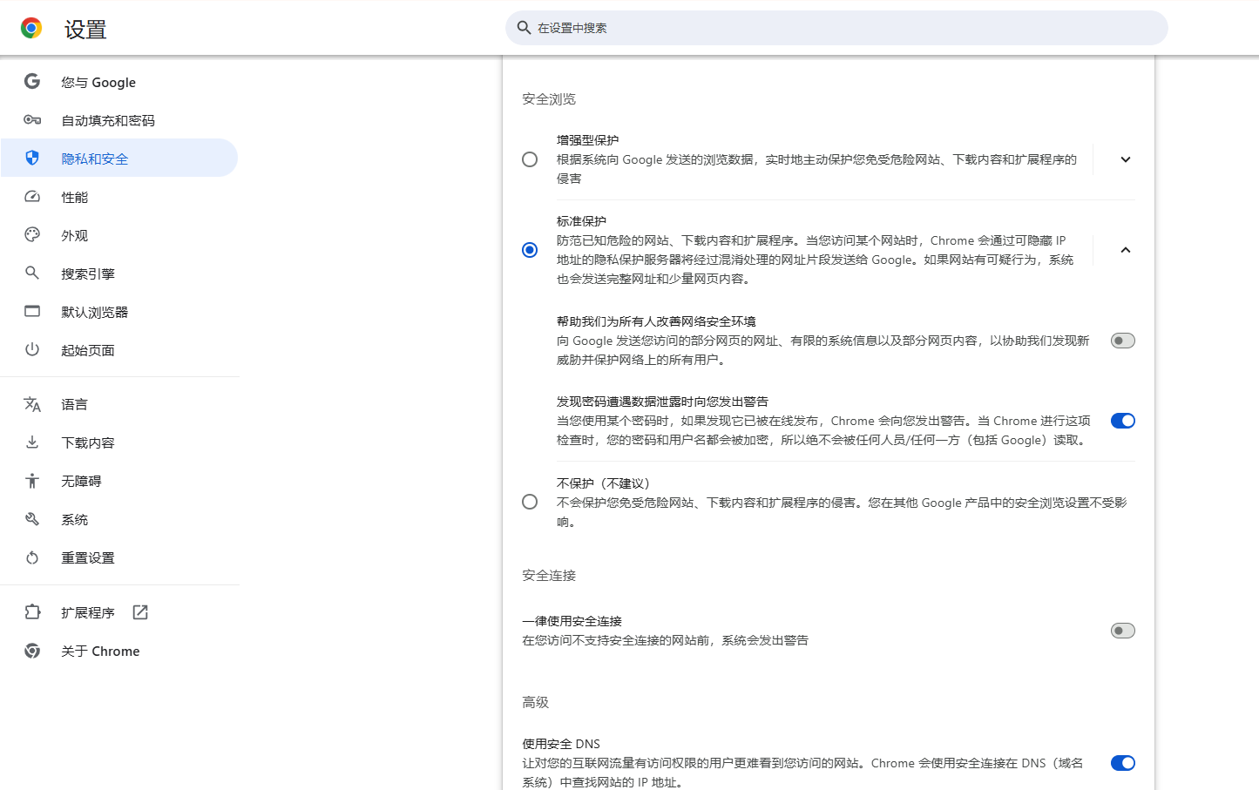Select the 增强型保护 radio button
Screen dimensions: 1259x790
point(530,159)
